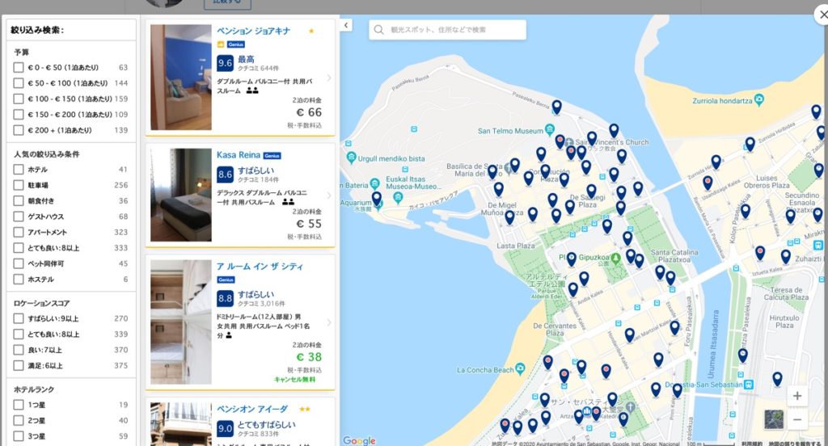The height and width of the screenshot is (446, 828).
Task: Tick the ホステル checkbox
Action: 19,280
